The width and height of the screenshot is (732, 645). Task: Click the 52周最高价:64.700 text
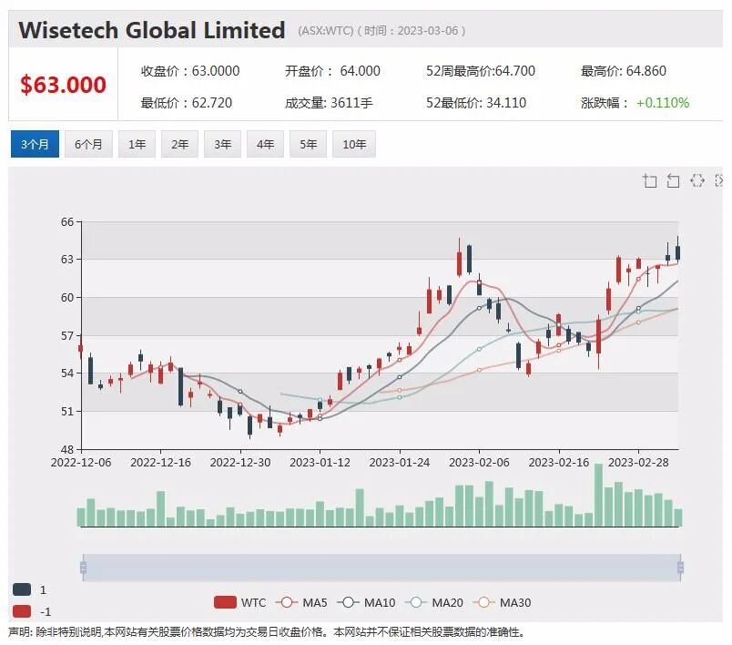(481, 71)
